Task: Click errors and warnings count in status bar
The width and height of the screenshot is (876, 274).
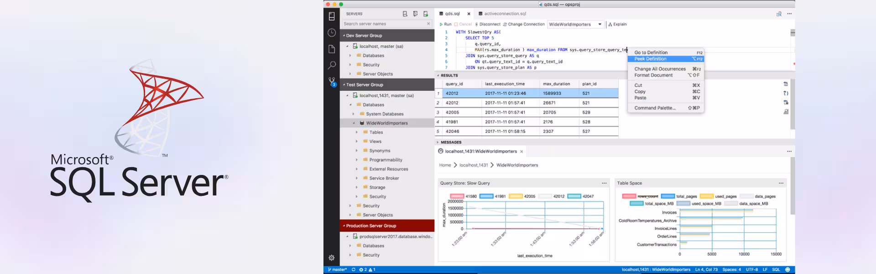Action: click(367, 269)
